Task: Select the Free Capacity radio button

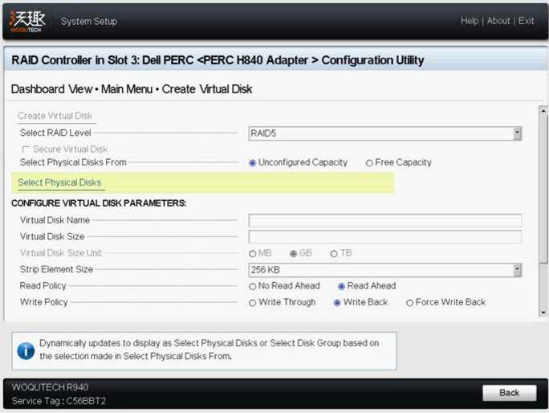Action: (369, 163)
